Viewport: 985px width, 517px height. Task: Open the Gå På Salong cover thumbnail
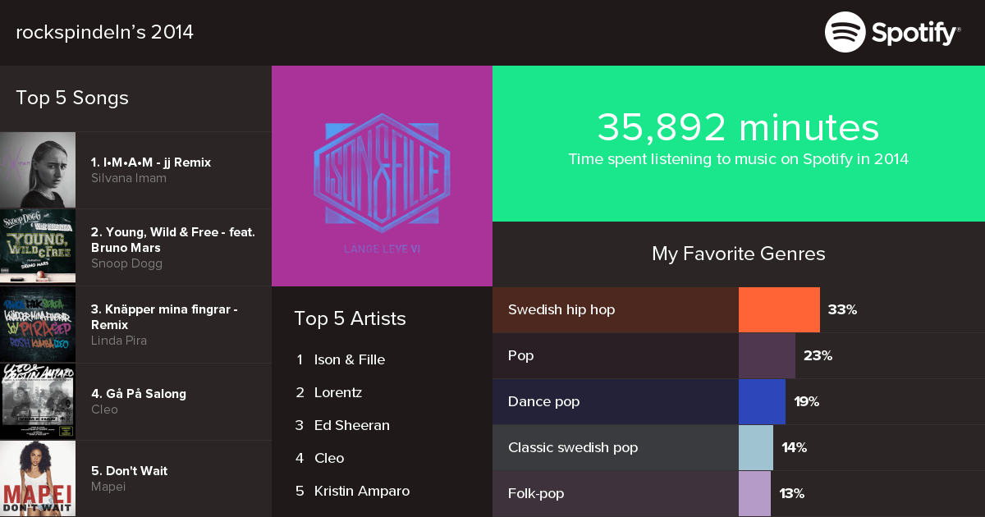[x=38, y=401]
